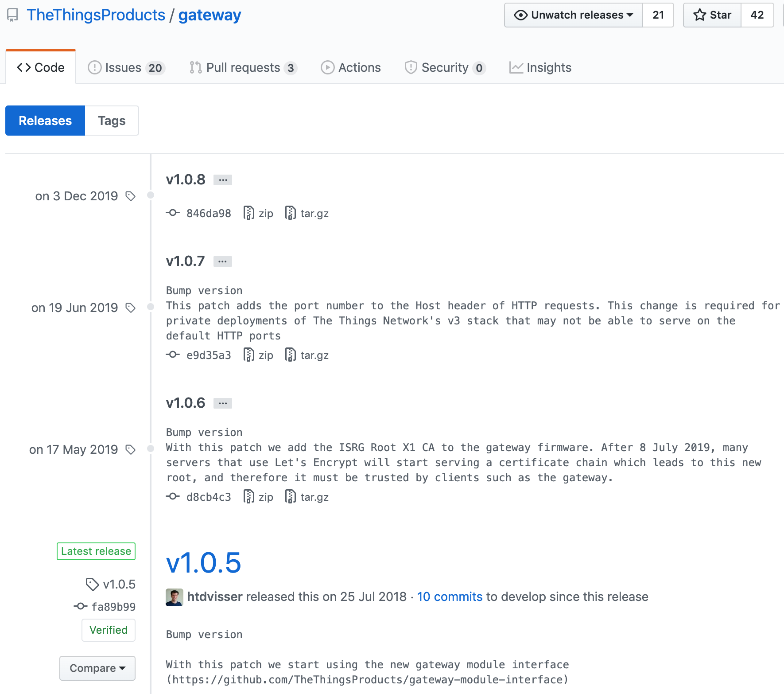Viewport: 784px width, 694px height.
Task: Open the Compare dropdown
Action: 97,668
